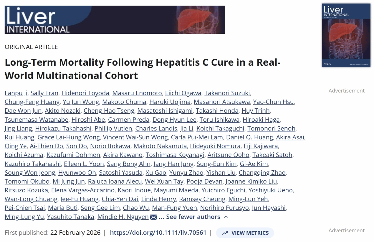Open author Ramsey Cheung link

(202, 199)
